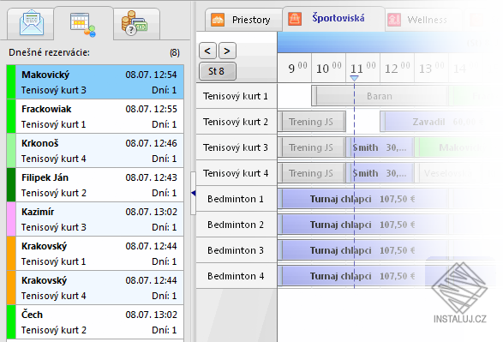Open the coins and payments tab icon
This screenshot has width=503, height=342.
pyautogui.click(x=134, y=23)
